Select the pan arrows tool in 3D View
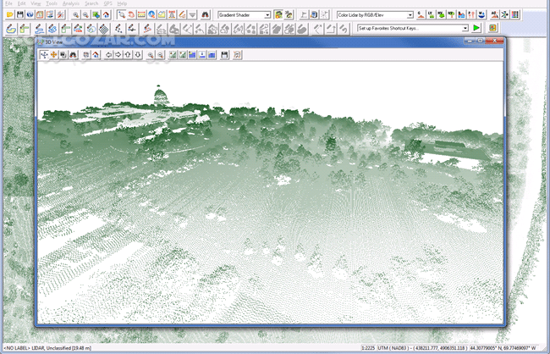 coord(54,54)
